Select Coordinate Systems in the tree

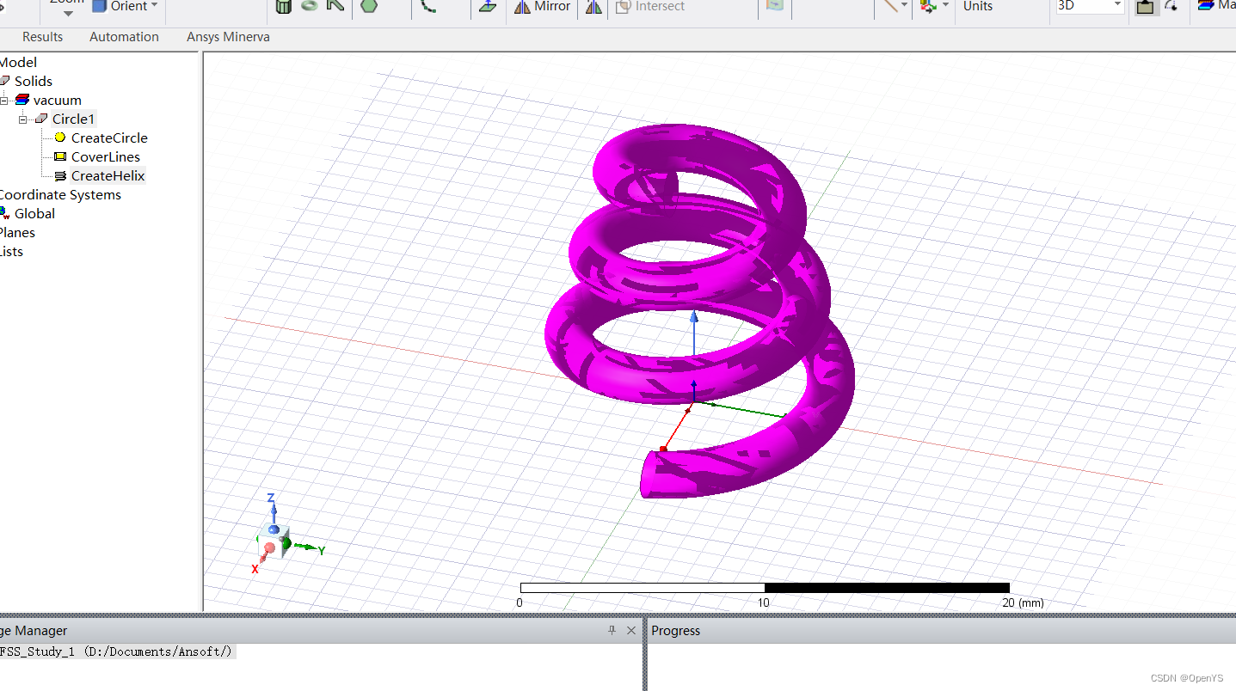tap(59, 194)
